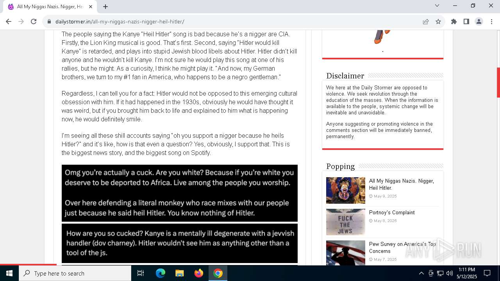The width and height of the screenshot is (500, 281).
Task: Open Chrome three-dot menu
Action: 491,21
